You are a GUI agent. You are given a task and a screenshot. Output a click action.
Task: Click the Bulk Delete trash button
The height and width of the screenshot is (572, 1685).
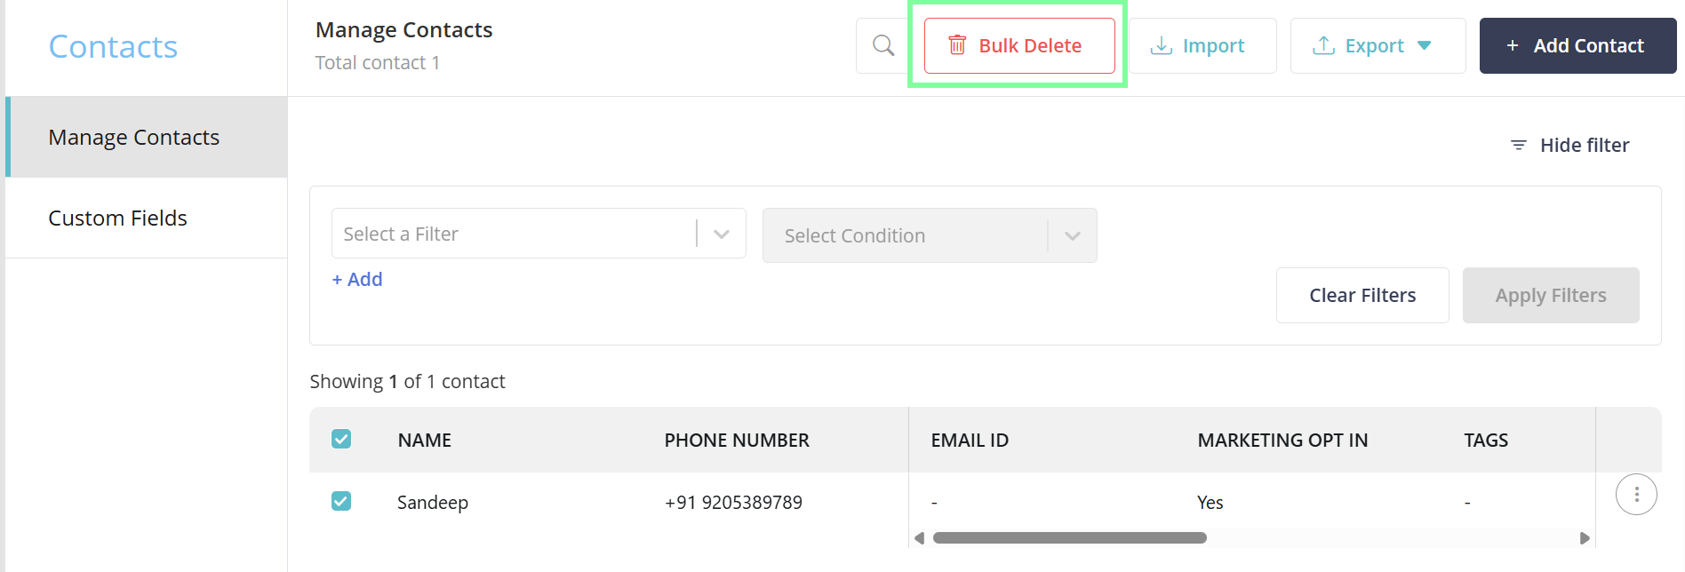pos(1019,45)
